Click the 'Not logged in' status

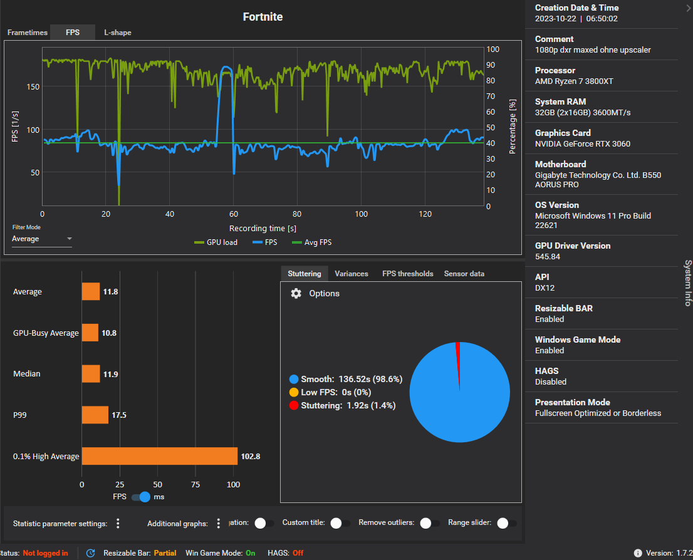45,553
